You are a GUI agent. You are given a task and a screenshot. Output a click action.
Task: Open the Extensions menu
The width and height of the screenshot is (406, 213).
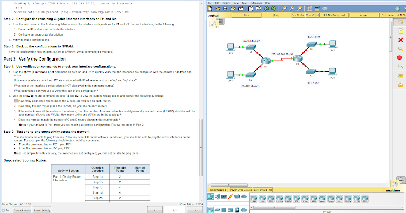256,3
